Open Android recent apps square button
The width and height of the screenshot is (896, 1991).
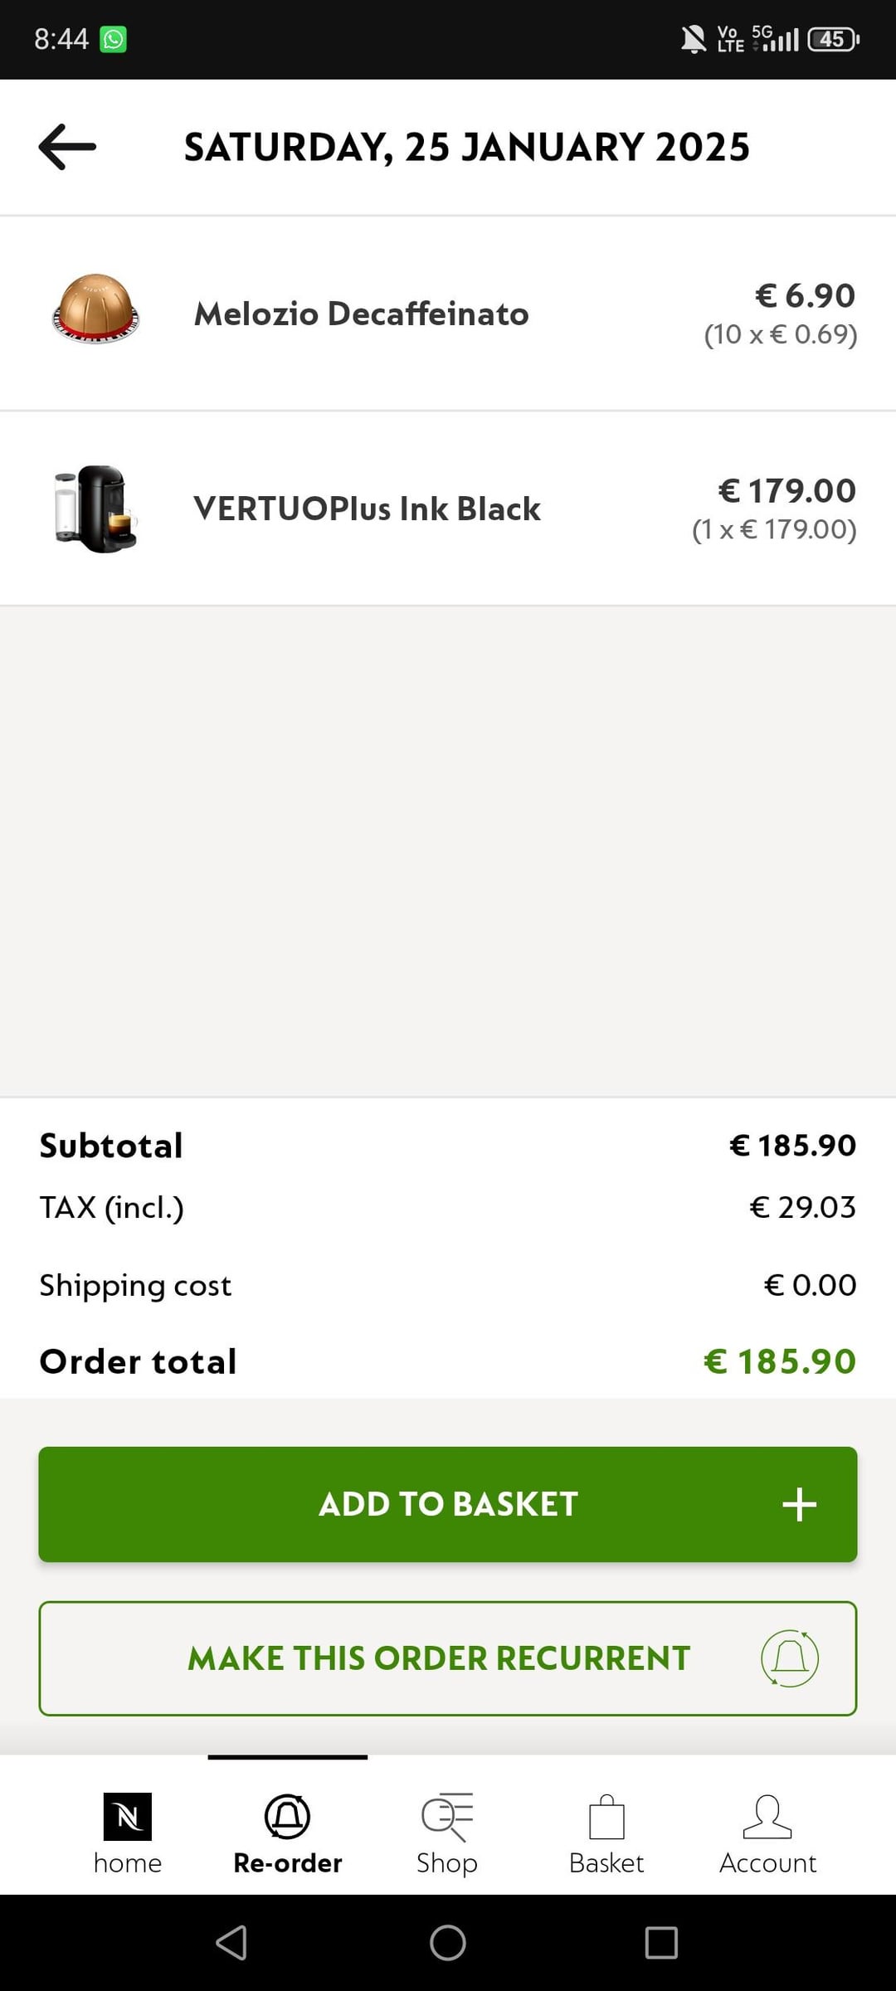(661, 1942)
